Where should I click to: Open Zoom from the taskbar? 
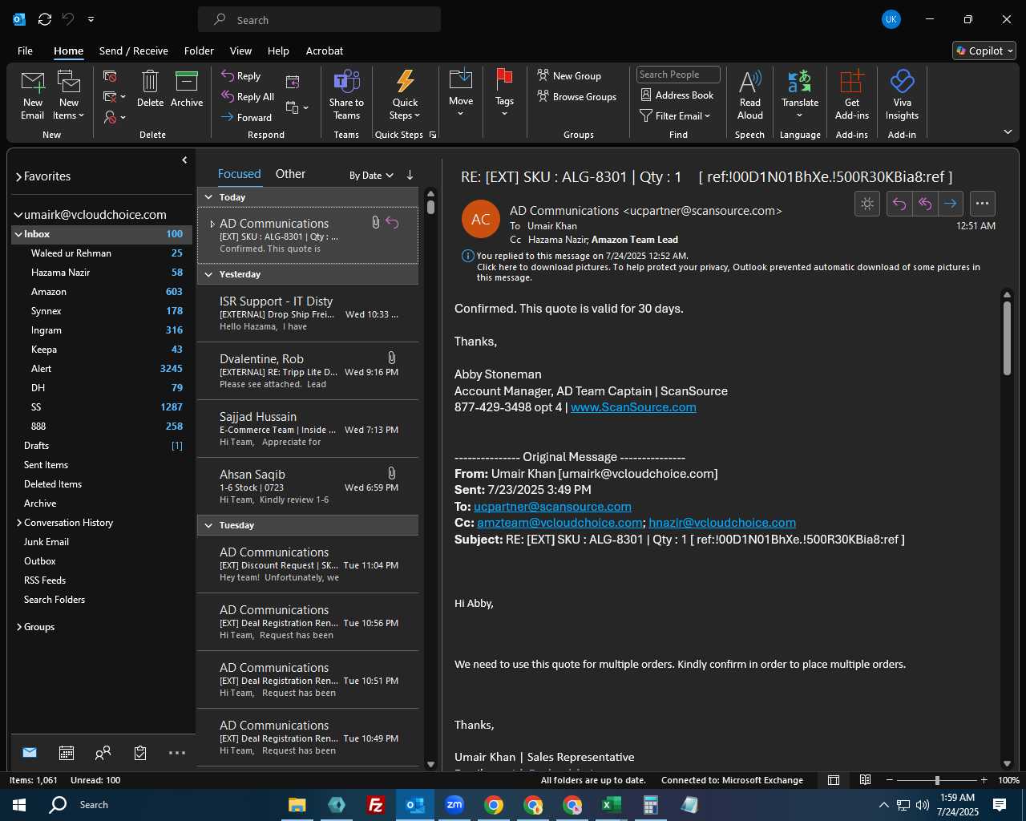[x=454, y=805]
